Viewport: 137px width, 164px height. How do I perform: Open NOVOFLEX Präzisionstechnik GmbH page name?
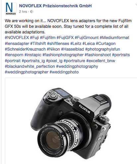pos(55,6)
